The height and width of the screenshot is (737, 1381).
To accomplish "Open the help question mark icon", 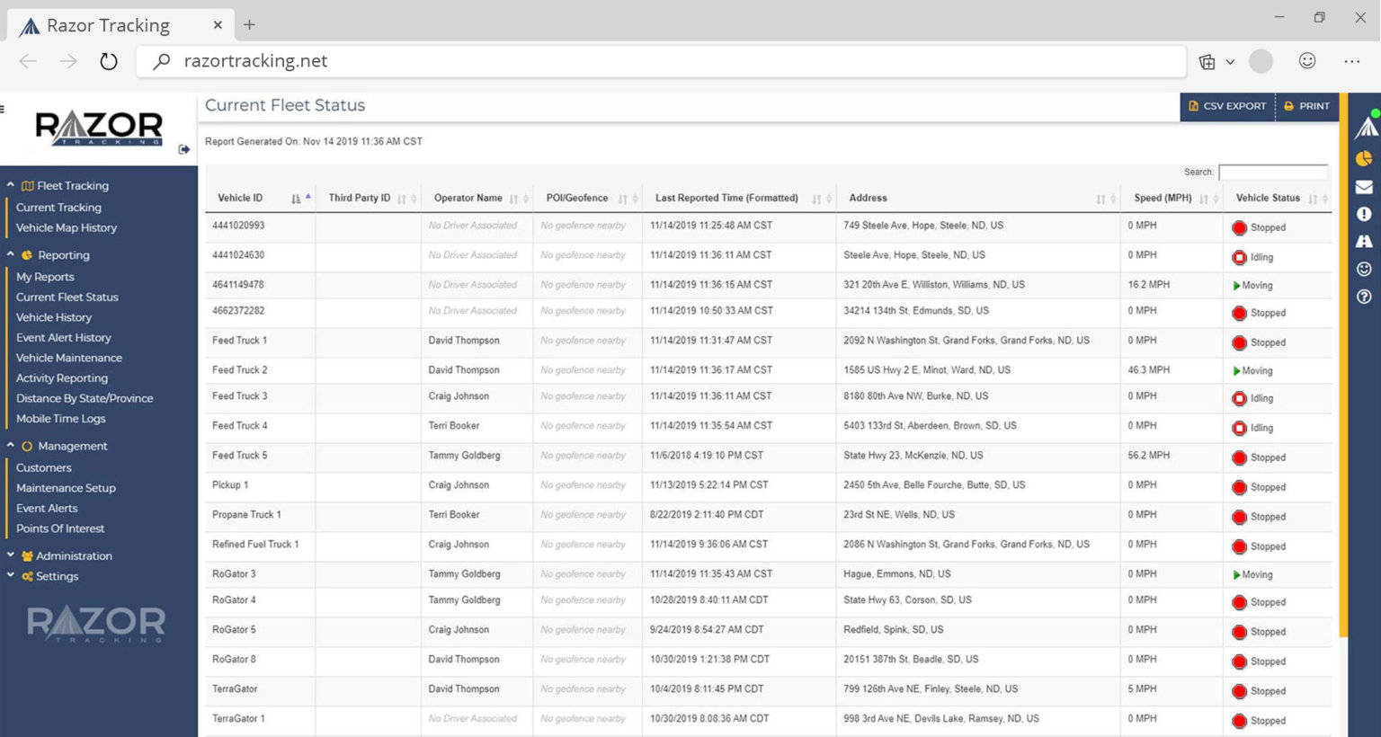I will click(x=1364, y=297).
